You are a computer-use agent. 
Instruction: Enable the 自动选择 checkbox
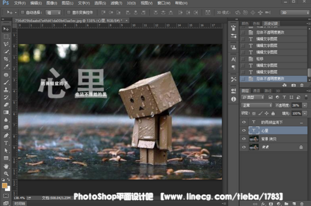(x=22, y=12)
